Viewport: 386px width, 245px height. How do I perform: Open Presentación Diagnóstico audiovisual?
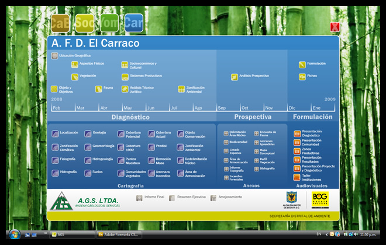pos(297,134)
